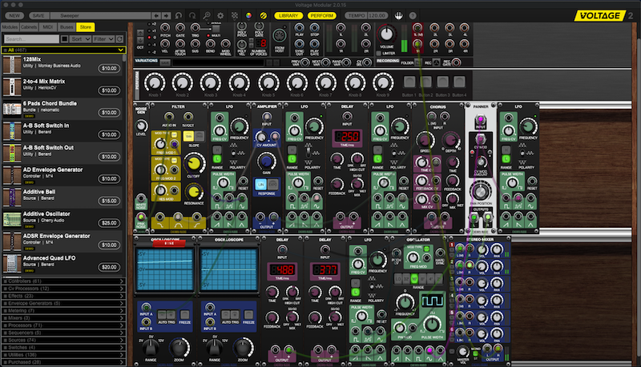This screenshot has width=641, height=367.
Task: Set the first LFO range to H
Action: pyautogui.click(x=216, y=150)
